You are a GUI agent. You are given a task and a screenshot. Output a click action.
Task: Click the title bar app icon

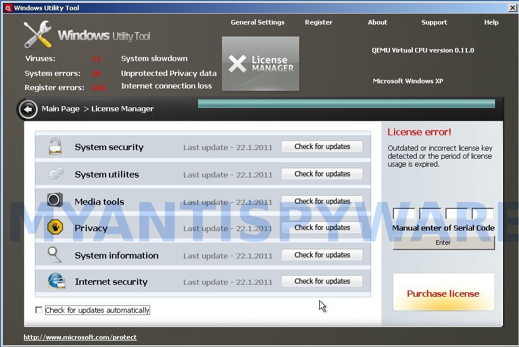click(x=8, y=8)
